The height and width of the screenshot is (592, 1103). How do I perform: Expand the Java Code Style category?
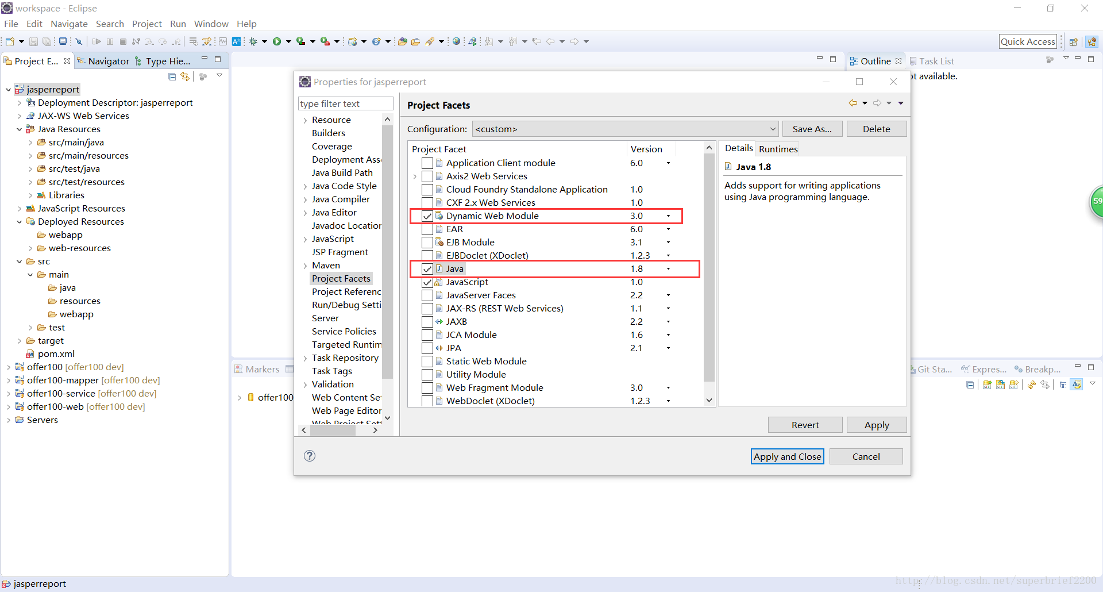pyautogui.click(x=305, y=186)
